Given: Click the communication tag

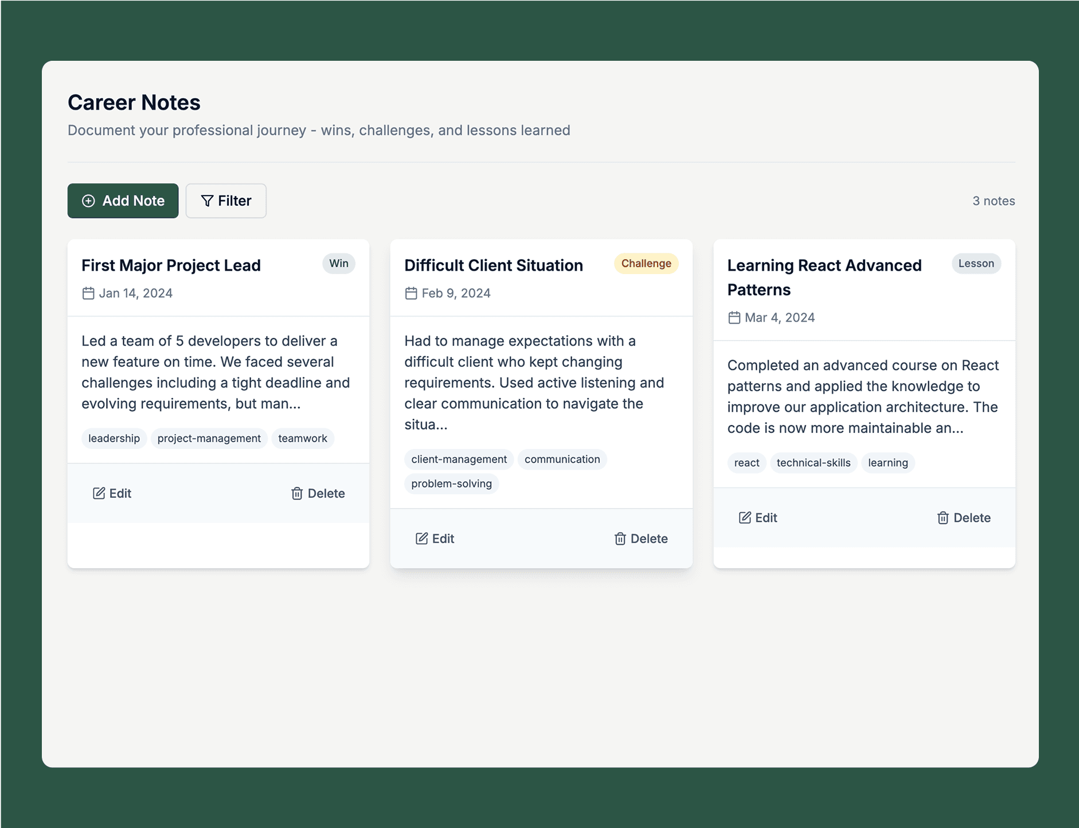Looking at the screenshot, I should 562,459.
